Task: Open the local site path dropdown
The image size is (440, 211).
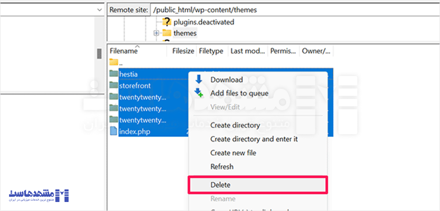Action: (99, 9)
